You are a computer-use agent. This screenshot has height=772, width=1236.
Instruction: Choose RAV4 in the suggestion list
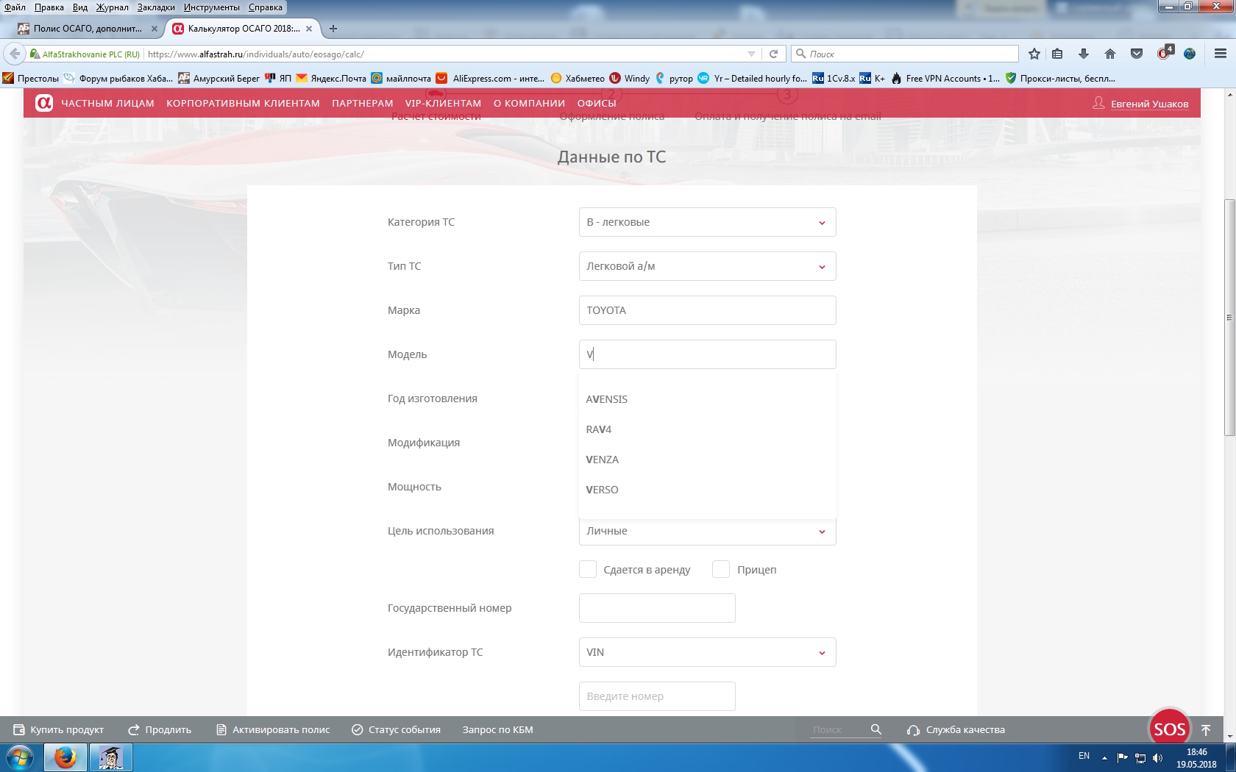click(x=599, y=429)
